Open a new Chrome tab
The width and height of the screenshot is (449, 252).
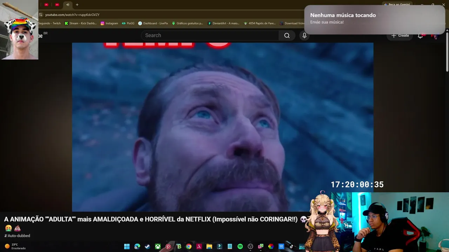77,5
